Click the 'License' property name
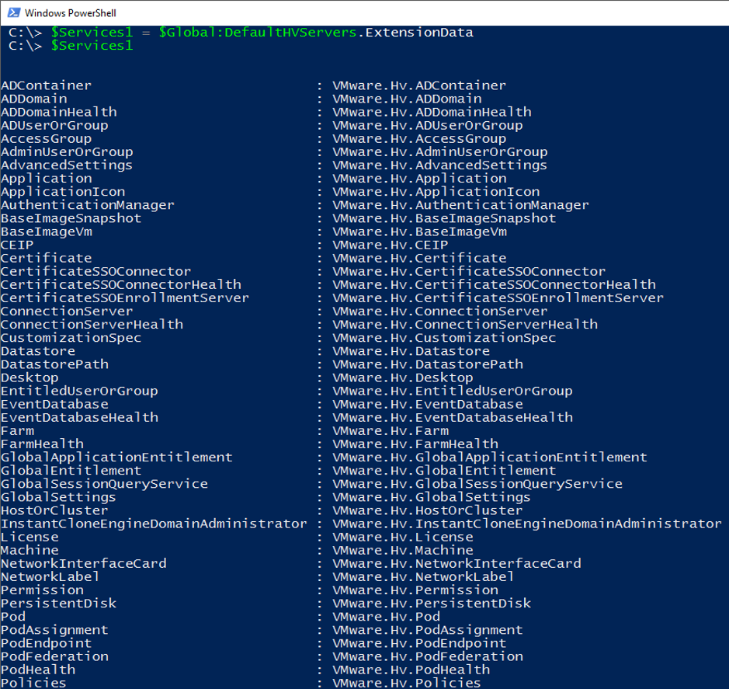 click(30, 538)
